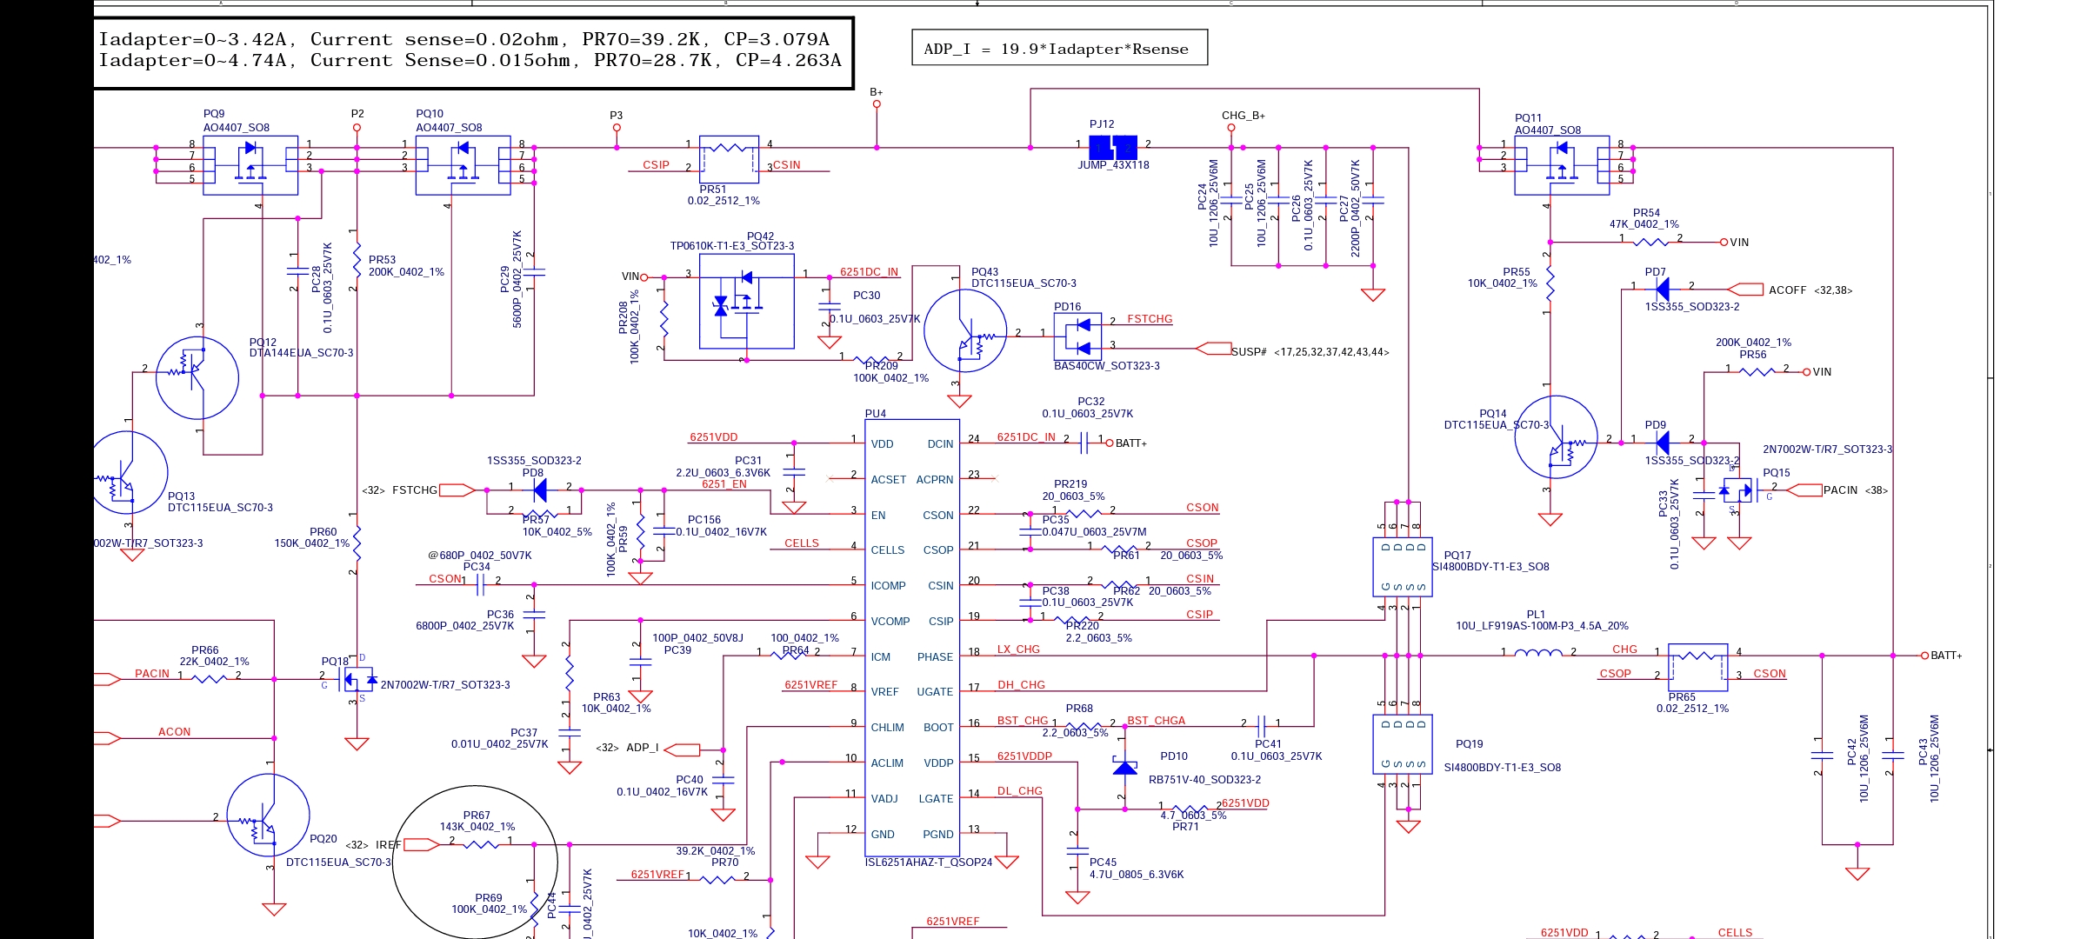This screenshot has width=2087, height=939.
Task: Select the PQ12 DTA144EUA transistor symbol
Action: 197,378
